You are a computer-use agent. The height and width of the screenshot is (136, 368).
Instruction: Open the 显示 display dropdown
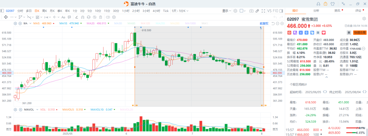coord(227,11)
